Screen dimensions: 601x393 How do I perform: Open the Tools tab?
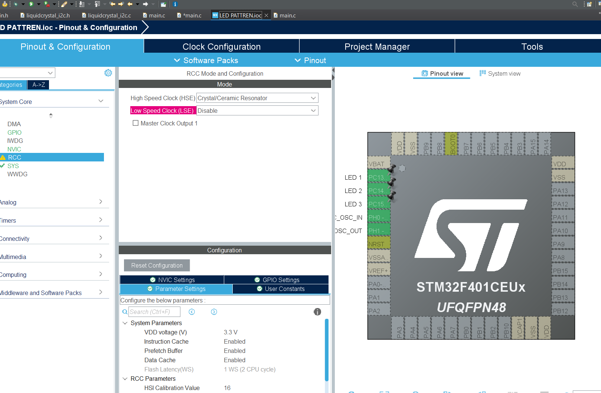pos(532,46)
